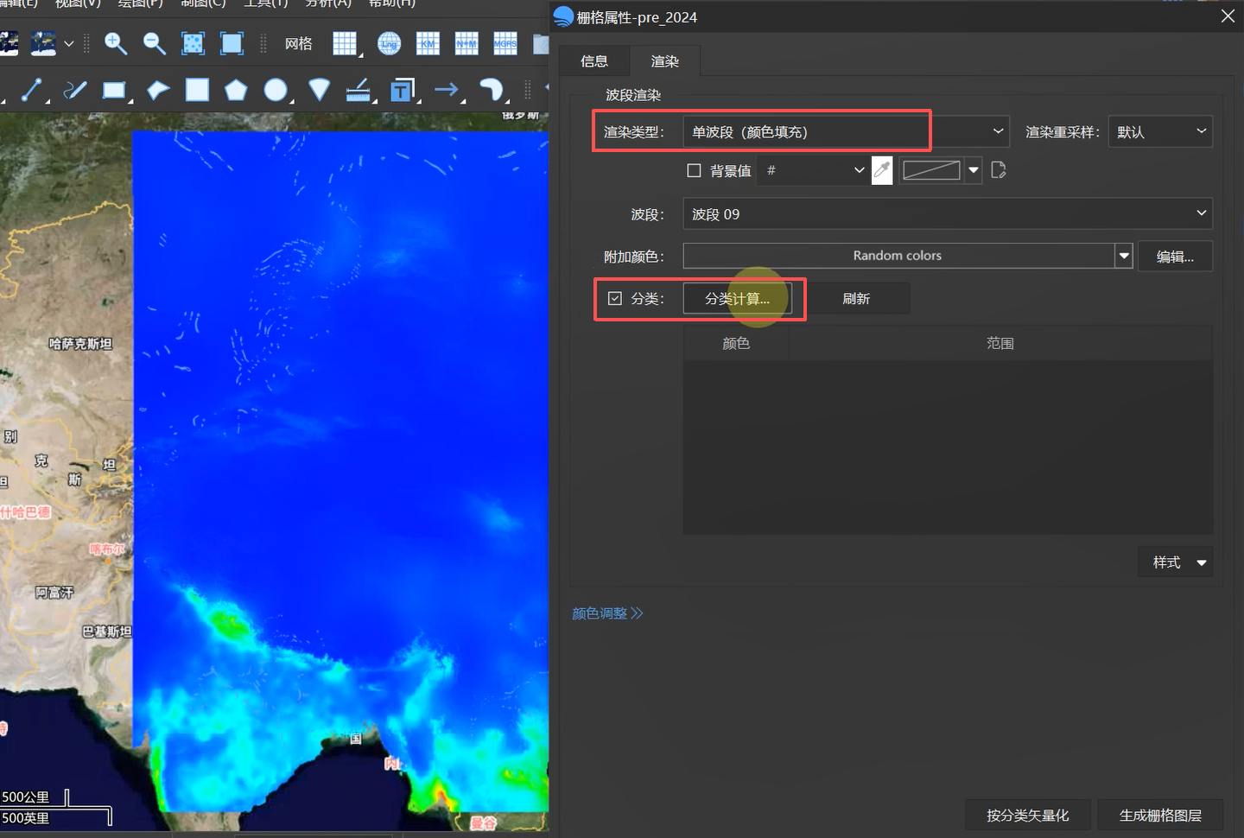Click the 编辑... button

click(1175, 256)
